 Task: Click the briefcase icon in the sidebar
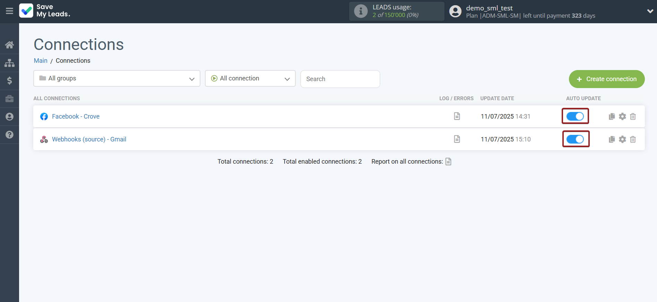click(x=9, y=99)
